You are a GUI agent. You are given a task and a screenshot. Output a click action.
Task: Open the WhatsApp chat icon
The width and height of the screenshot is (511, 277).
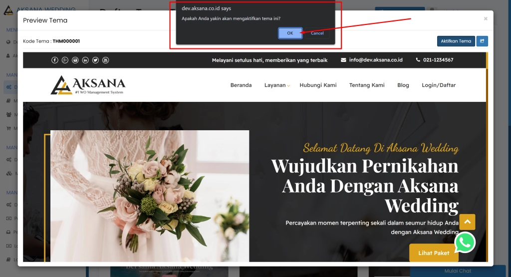[465, 243]
